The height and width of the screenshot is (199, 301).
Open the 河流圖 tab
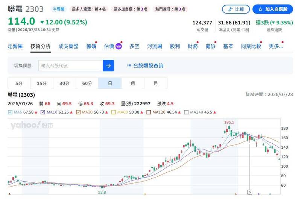pyautogui.click(x=155, y=46)
